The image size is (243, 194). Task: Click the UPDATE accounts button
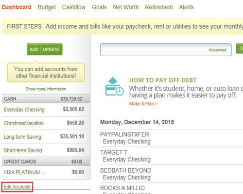click(x=51, y=49)
